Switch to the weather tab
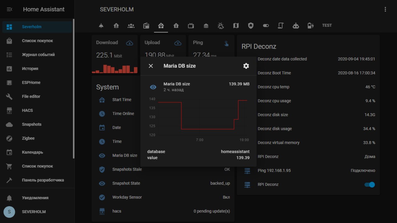397x223 pixels. coord(221,25)
